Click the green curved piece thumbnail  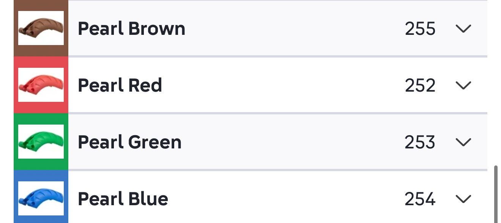[41, 142]
